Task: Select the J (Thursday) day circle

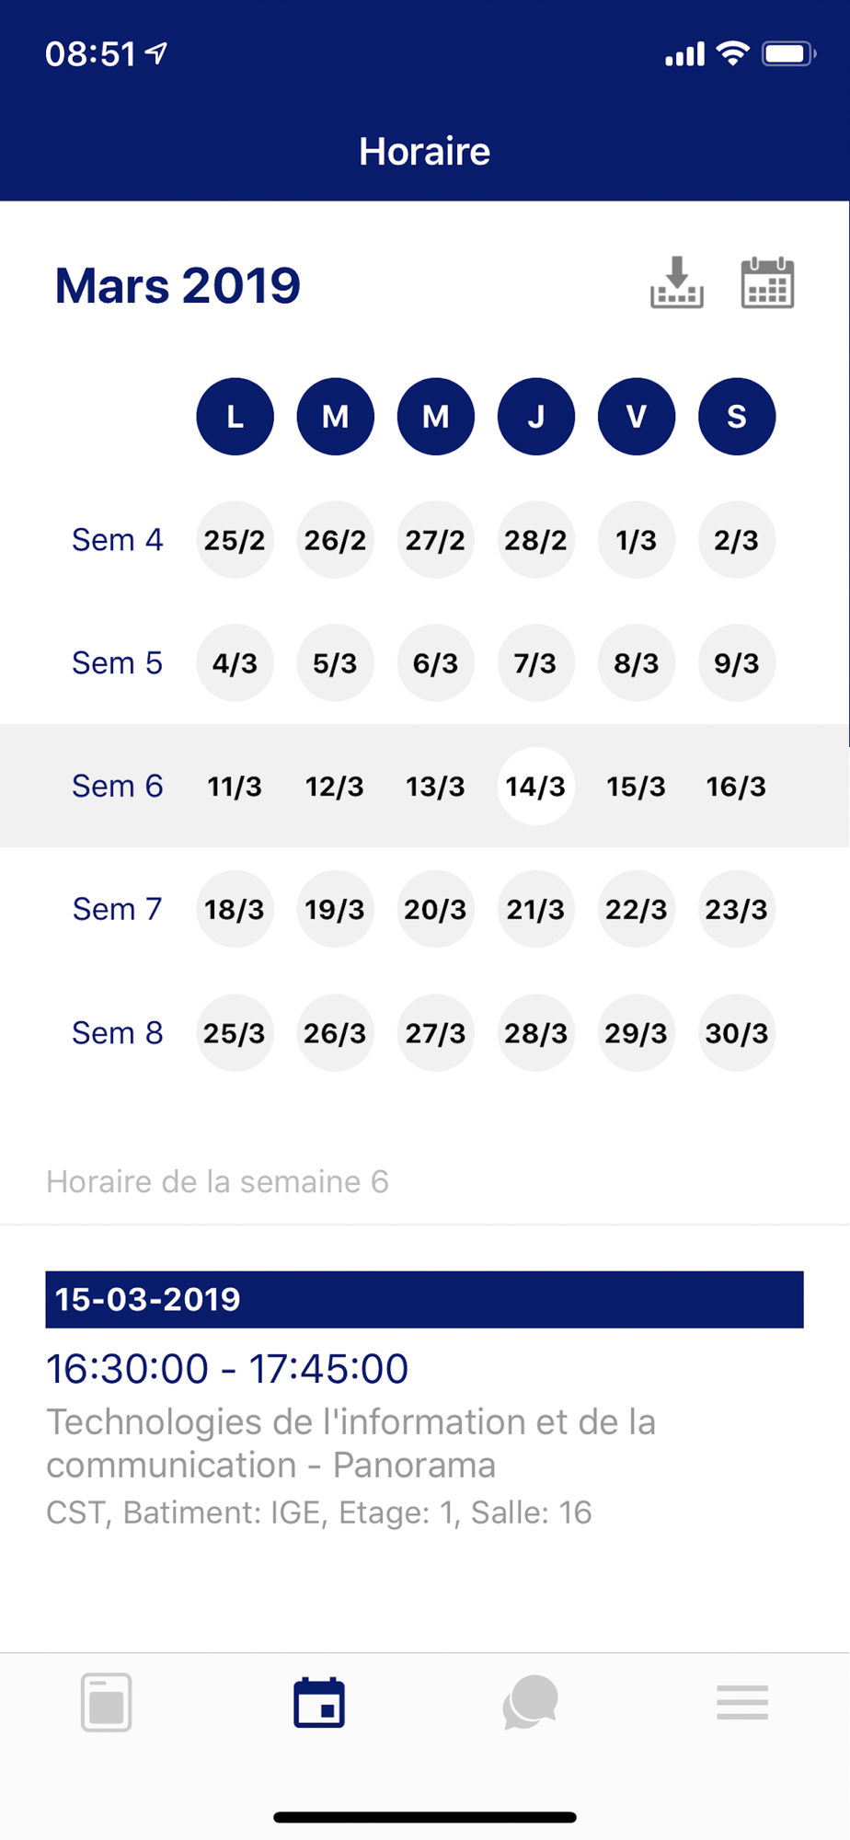Action: tap(536, 417)
